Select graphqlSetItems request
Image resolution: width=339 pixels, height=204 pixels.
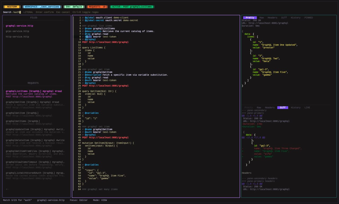(x=29, y=123)
